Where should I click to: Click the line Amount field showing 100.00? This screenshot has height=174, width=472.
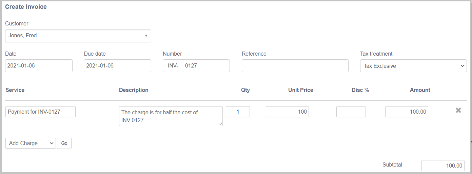[406, 112]
